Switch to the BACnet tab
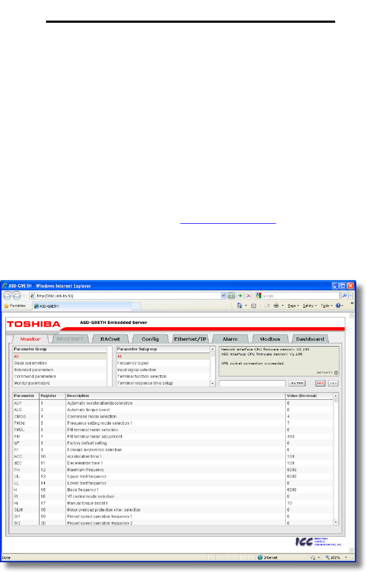 point(110,339)
